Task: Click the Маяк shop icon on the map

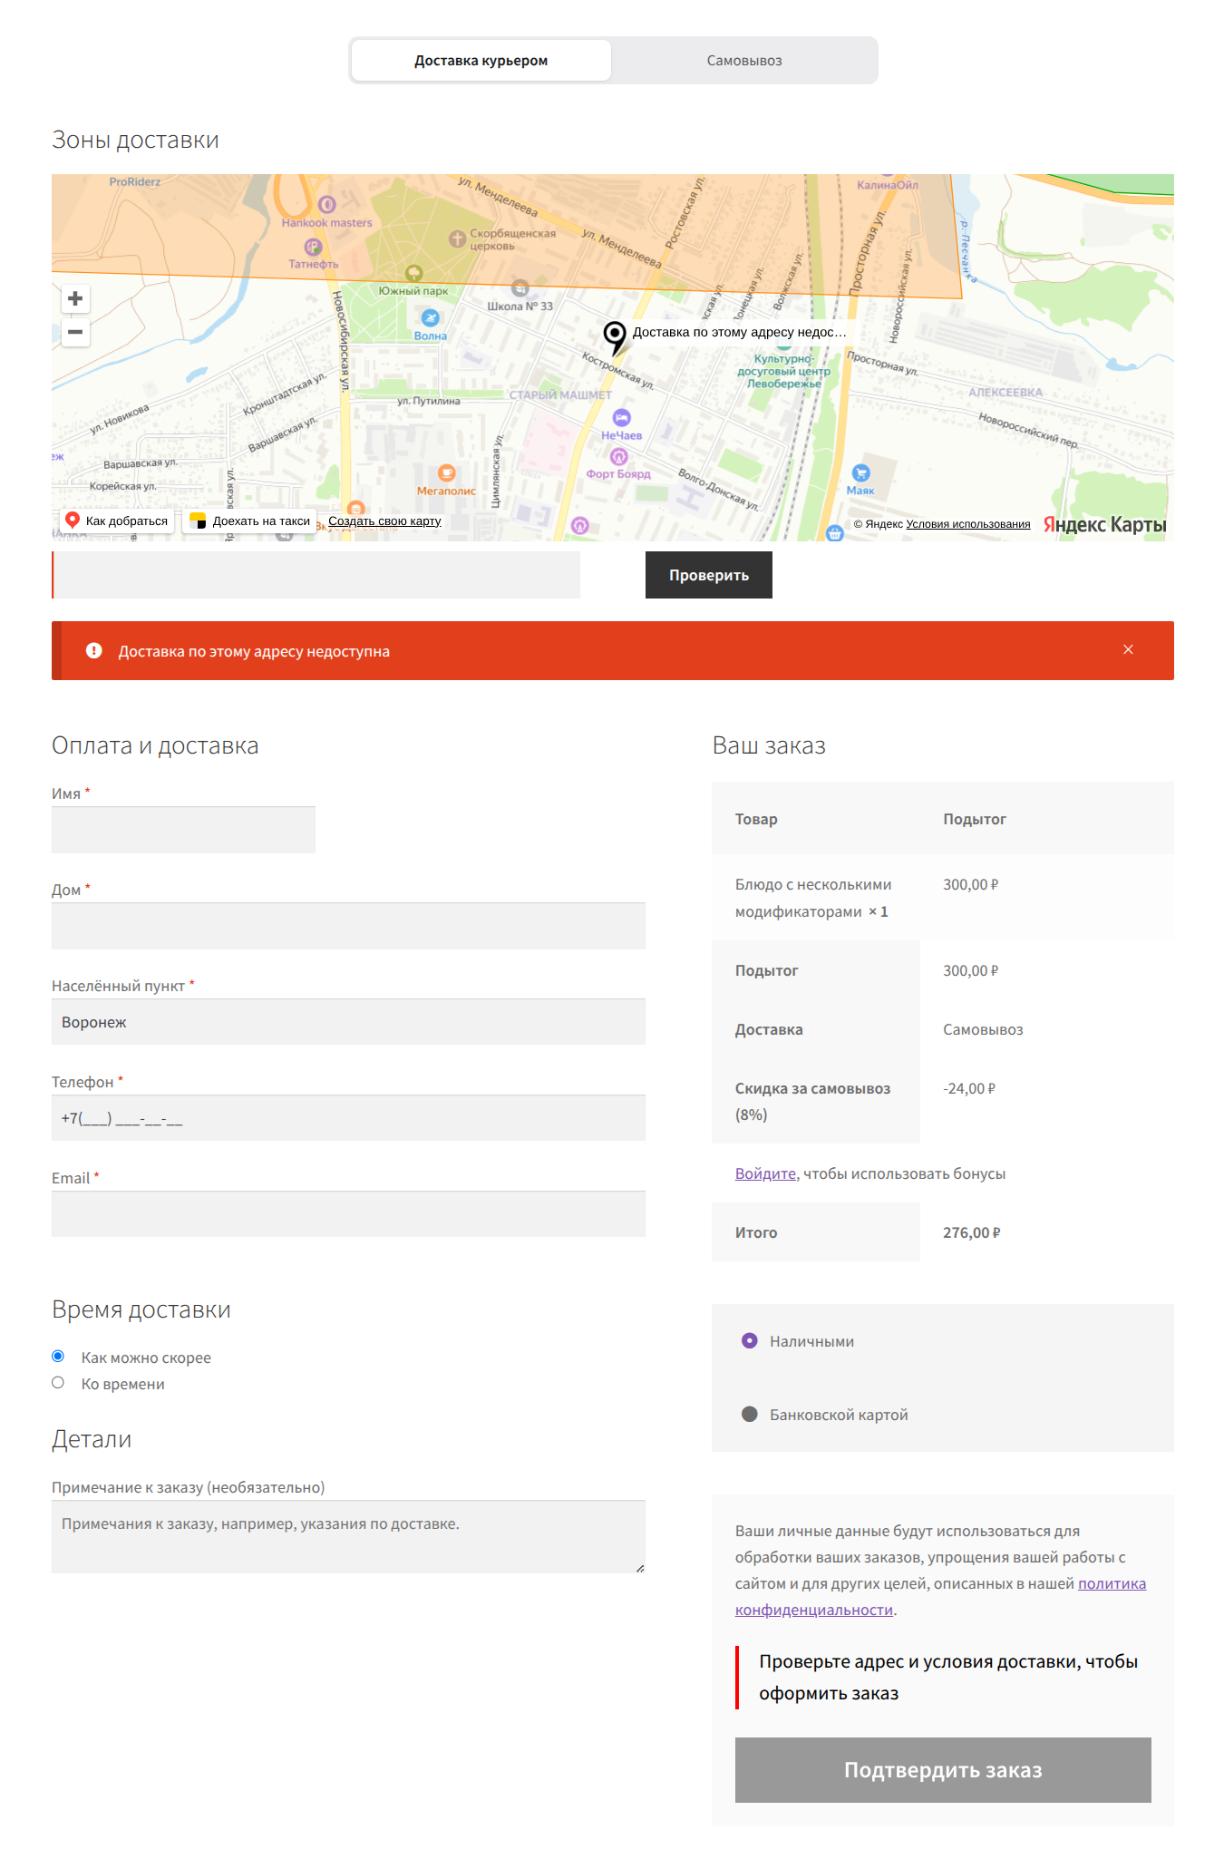Action: tap(860, 472)
